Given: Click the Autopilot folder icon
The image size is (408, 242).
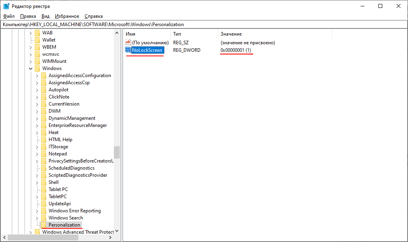Looking at the screenshot, I should (44, 90).
